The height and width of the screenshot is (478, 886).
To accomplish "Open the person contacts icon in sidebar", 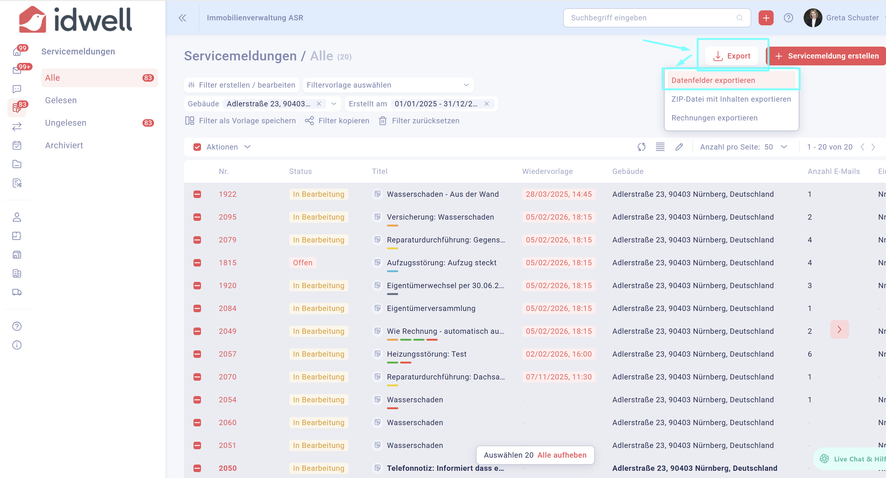I will pyautogui.click(x=17, y=217).
